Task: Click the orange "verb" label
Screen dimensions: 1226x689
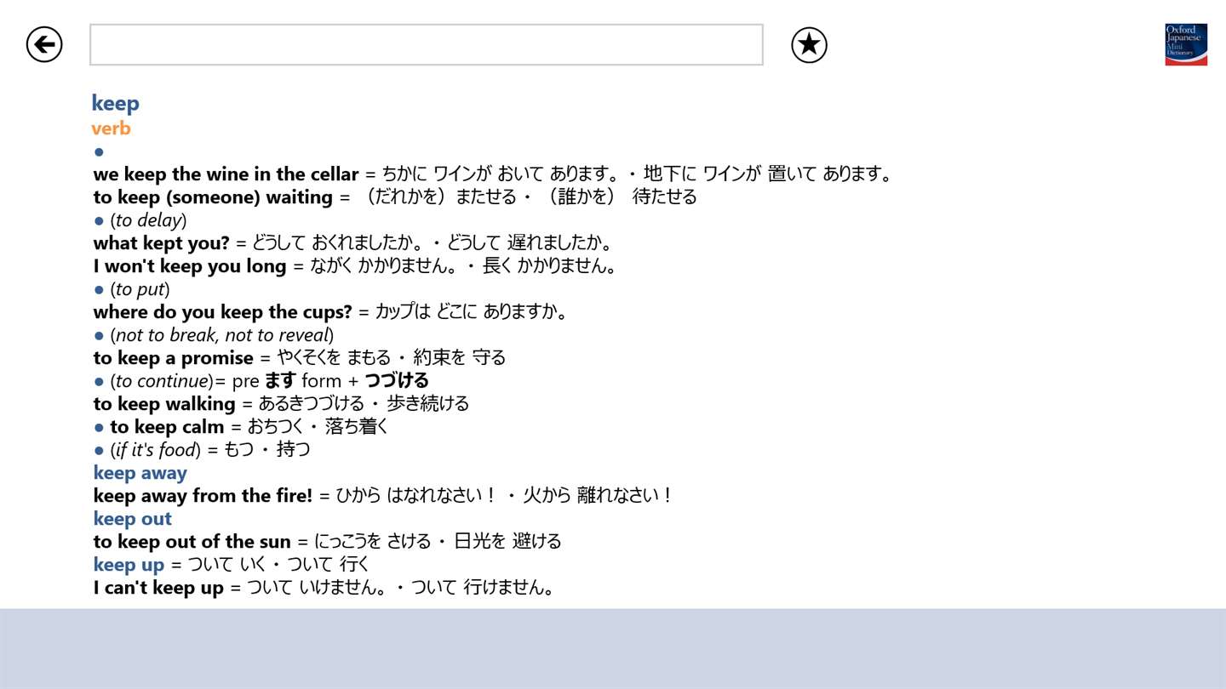Action: (x=111, y=128)
